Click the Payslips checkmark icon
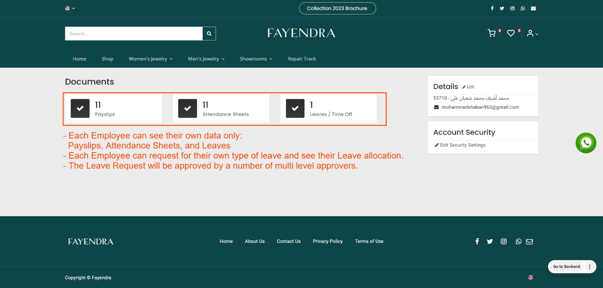Image resolution: width=603 pixels, height=288 pixels. coord(80,108)
